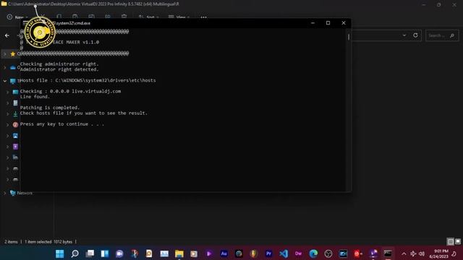Open the Sort menu in Explorer toolbar
This screenshot has height=260, width=463.
148,17
